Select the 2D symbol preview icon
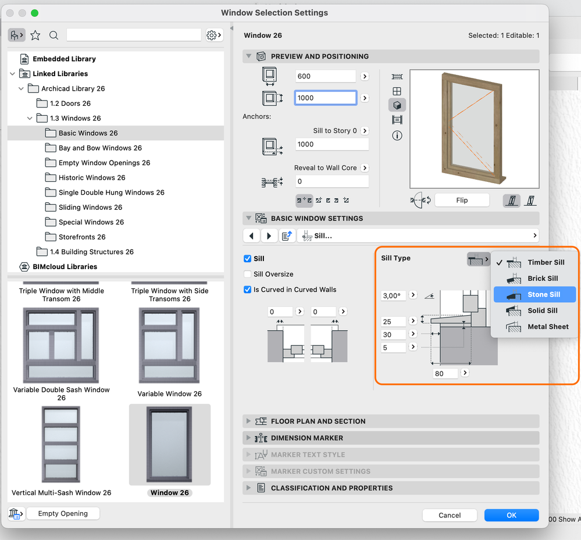 click(397, 76)
